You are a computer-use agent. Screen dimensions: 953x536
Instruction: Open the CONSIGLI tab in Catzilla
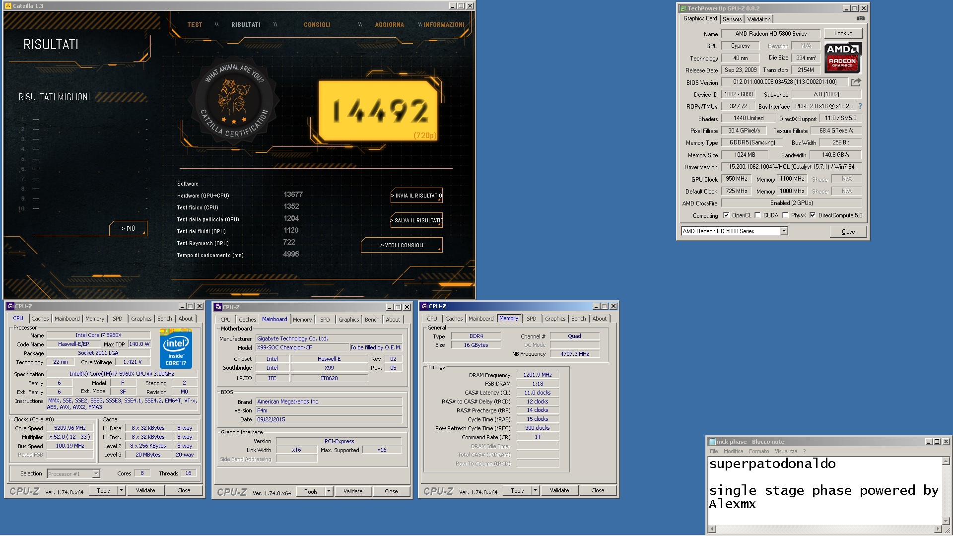[317, 25]
